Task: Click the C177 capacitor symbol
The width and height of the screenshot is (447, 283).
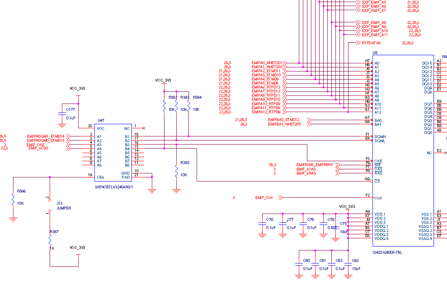Action: [x=62, y=114]
